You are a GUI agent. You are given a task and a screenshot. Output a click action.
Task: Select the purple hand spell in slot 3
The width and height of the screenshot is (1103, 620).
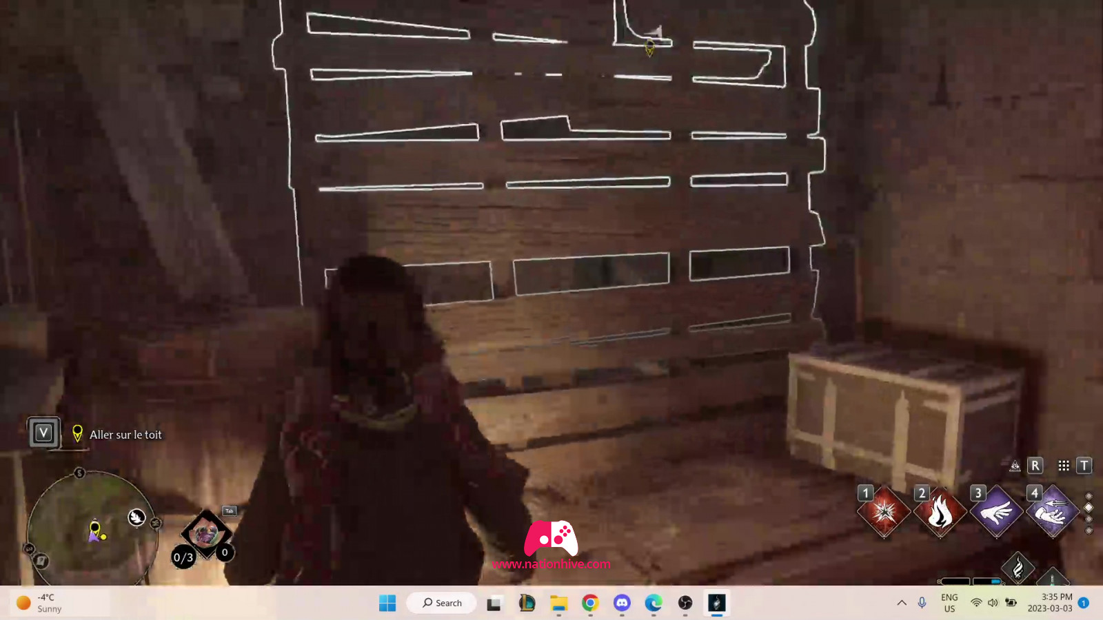pos(996,512)
